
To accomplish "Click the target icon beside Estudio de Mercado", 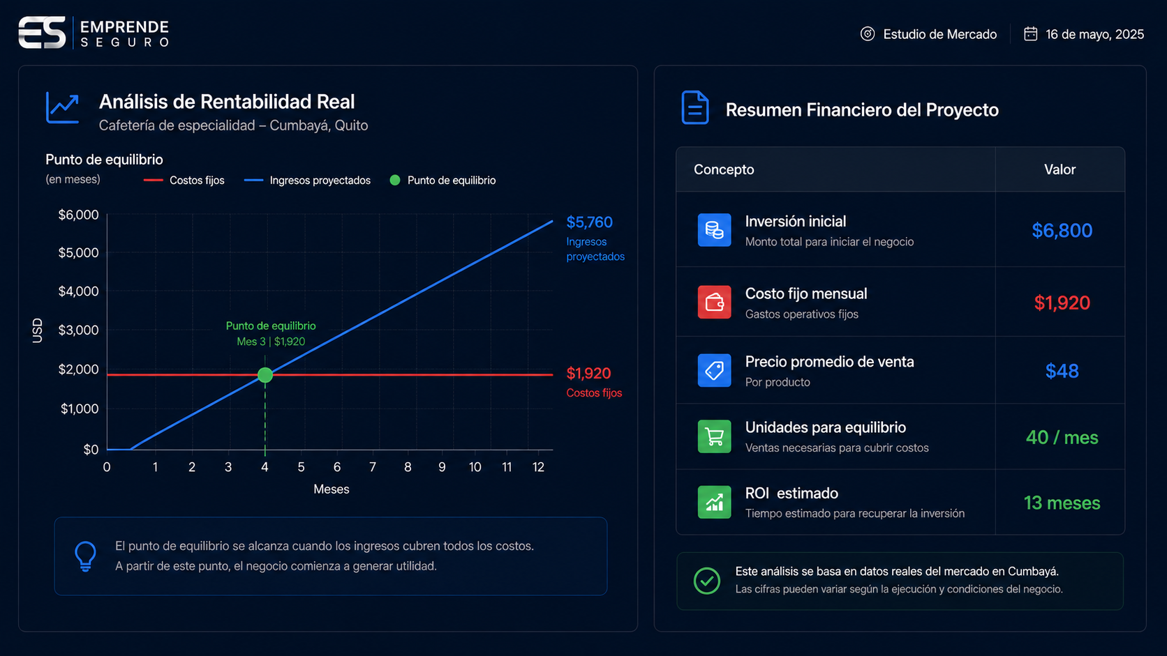I will coord(868,33).
